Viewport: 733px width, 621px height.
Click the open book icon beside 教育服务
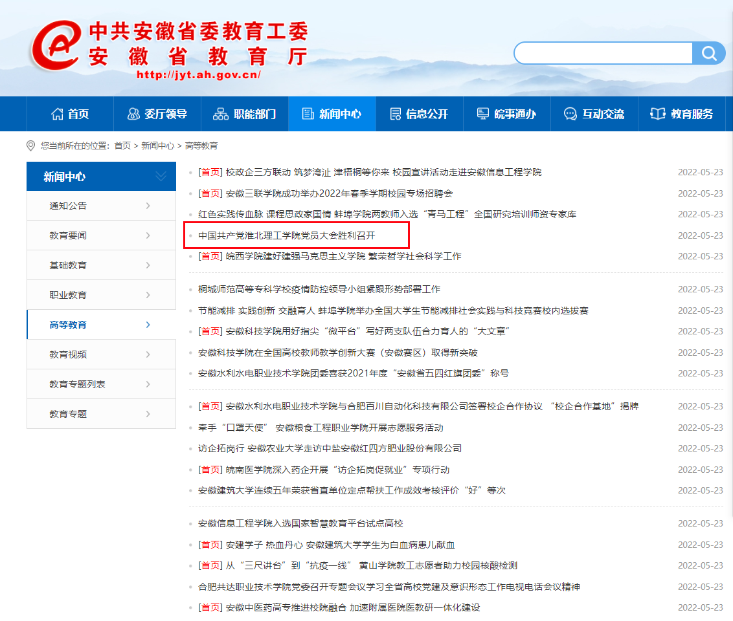tap(658, 114)
